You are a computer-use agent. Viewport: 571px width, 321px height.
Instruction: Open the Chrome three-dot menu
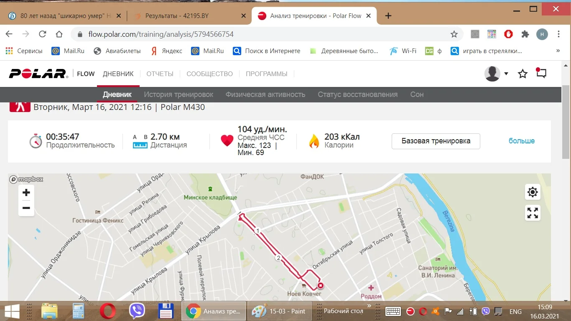click(559, 34)
